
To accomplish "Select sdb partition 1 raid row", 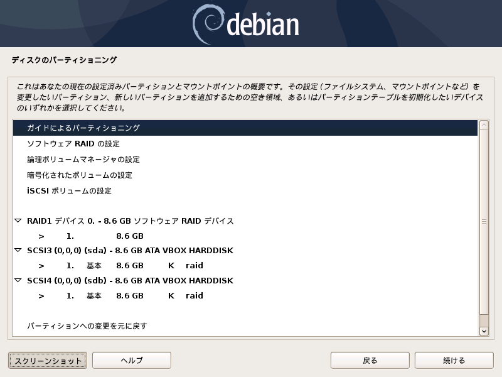I will coord(245,295).
